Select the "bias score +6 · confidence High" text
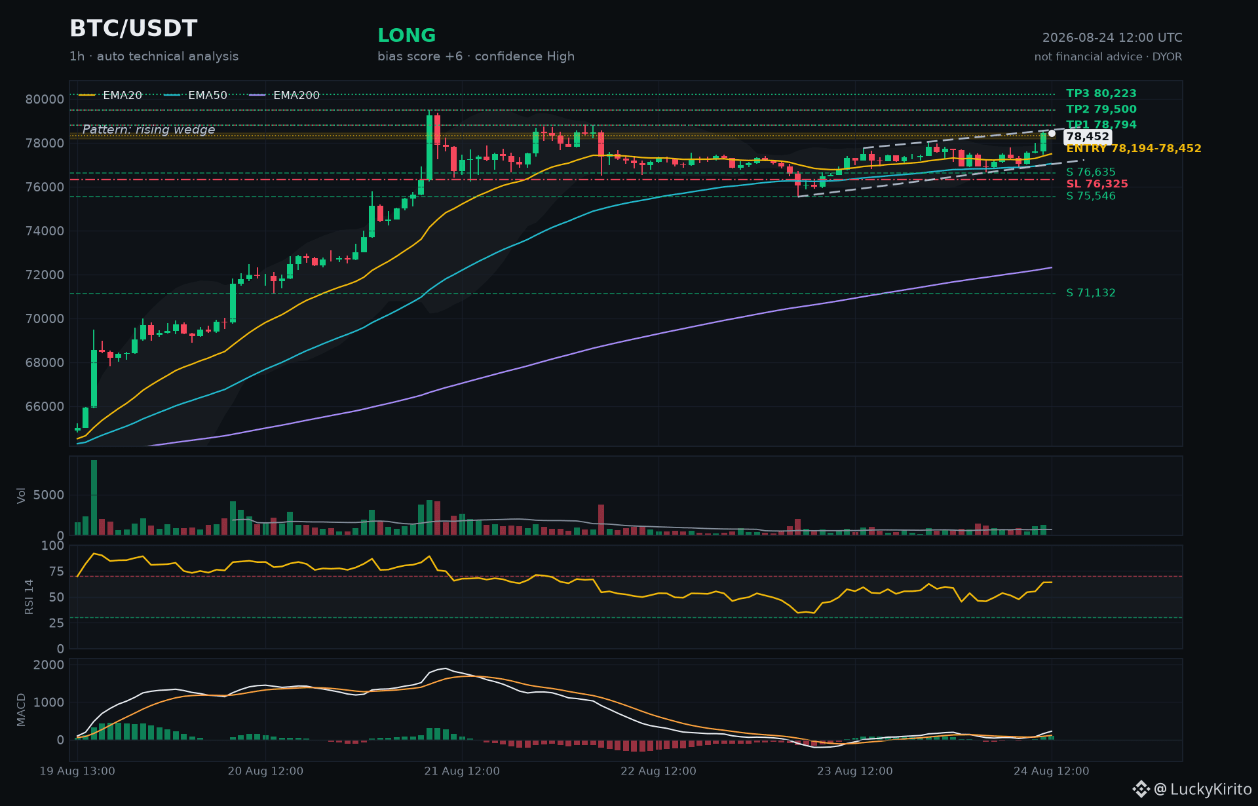The image size is (1258, 806). click(476, 56)
